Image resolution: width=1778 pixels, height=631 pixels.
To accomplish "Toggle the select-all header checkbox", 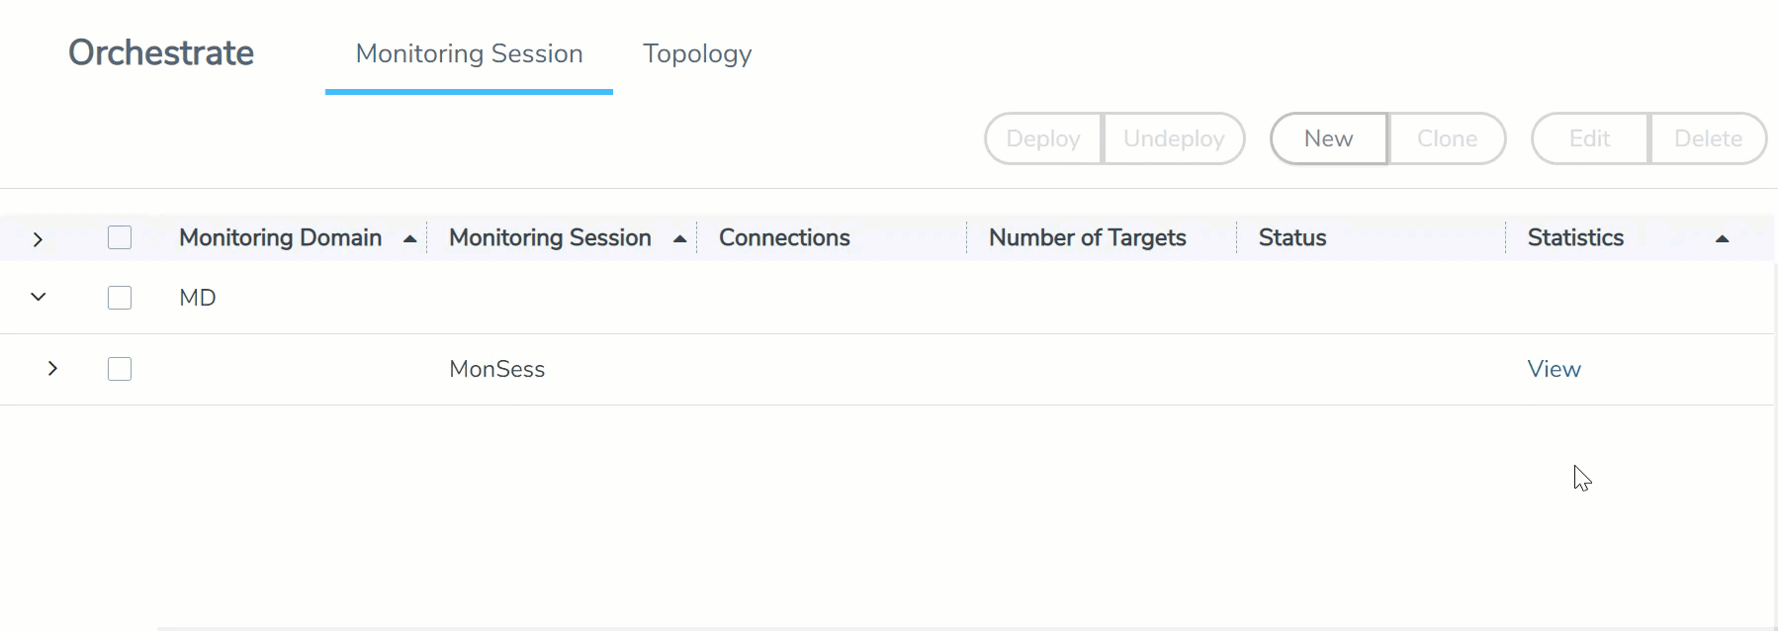I will tap(120, 237).
